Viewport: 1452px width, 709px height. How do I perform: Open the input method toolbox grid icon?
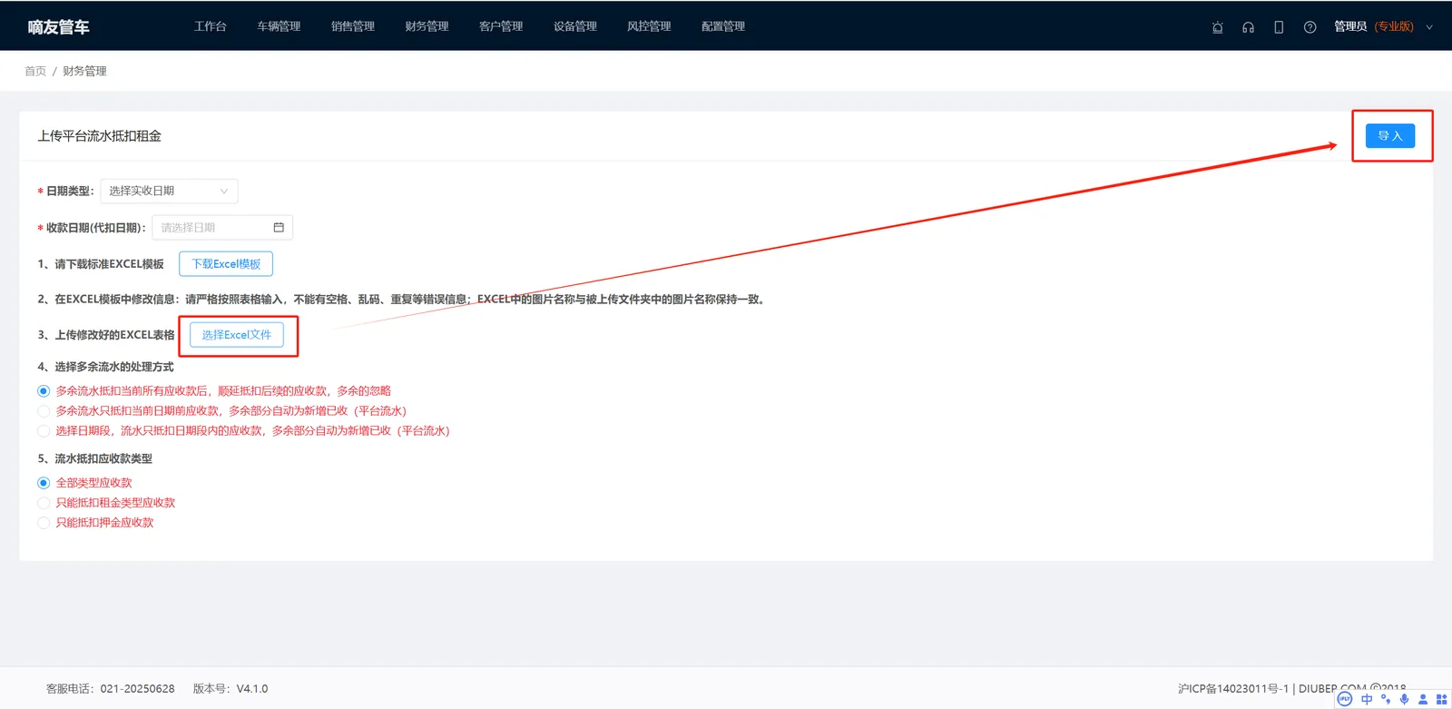[x=1441, y=699]
